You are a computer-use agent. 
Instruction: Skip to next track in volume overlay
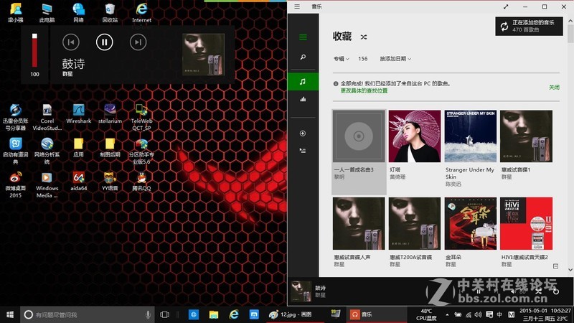pos(138,42)
